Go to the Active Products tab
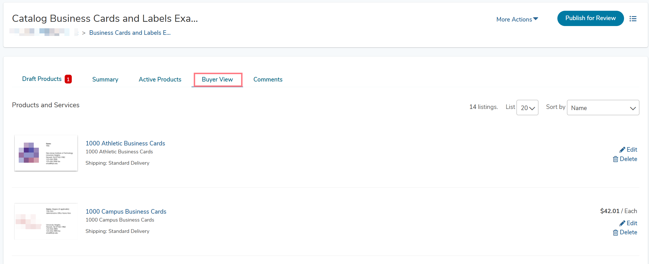Viewport: 649px width, 264px height. pyautogui.click(x=160, y=80)
